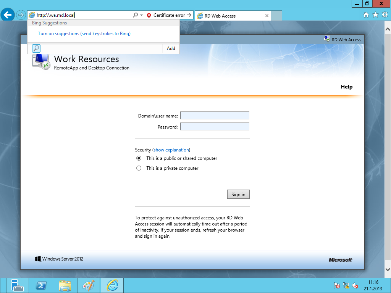Open the "show explanation" security link
The image size is (391, 293).
[x=171, y=150]
